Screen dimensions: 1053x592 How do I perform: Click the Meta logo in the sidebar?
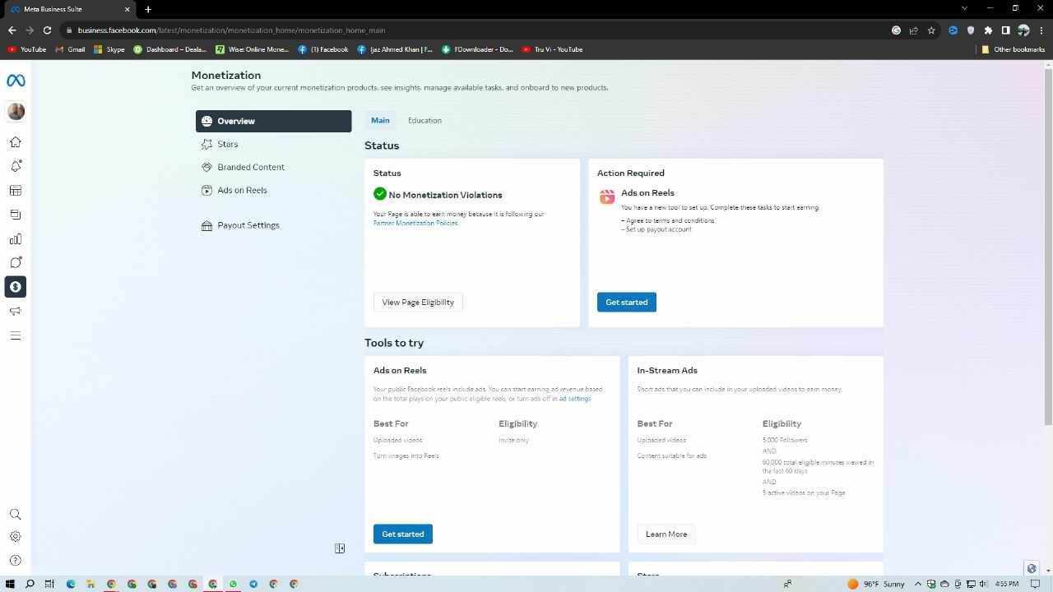16,81
